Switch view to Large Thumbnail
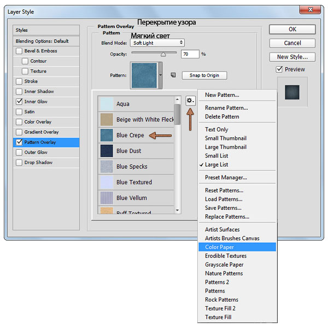The image size is (328, 328). point(226,147)
